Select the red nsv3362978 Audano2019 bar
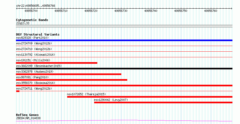 (x=68, y=74)
